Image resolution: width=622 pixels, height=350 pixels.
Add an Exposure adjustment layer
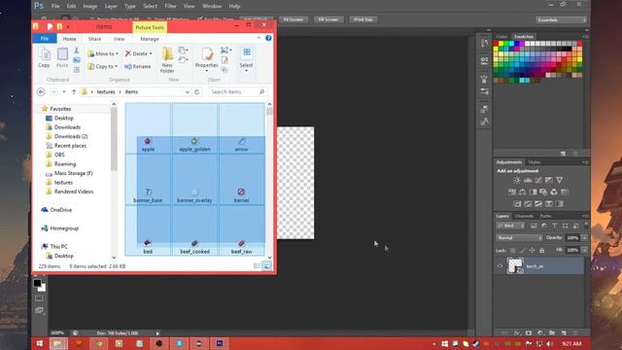(x=548, y=180)
